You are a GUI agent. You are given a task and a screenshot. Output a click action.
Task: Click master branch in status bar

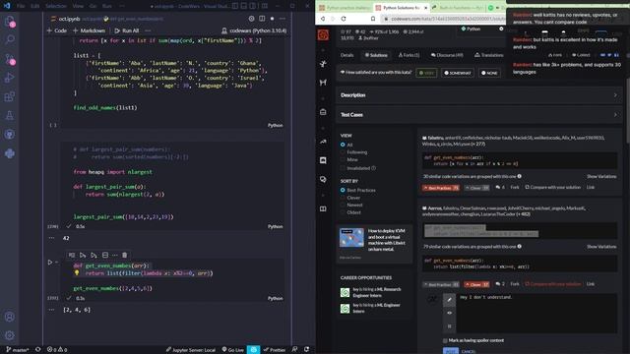18,350
